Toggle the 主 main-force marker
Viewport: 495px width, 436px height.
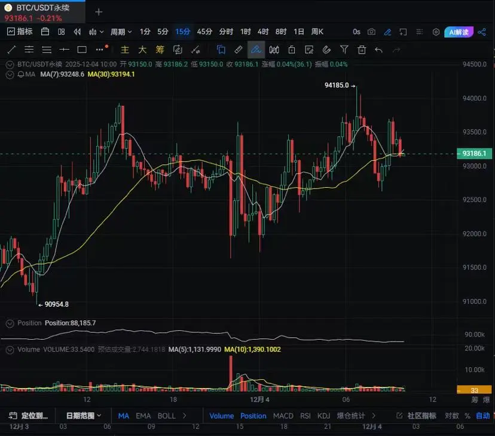coord(125,50)
